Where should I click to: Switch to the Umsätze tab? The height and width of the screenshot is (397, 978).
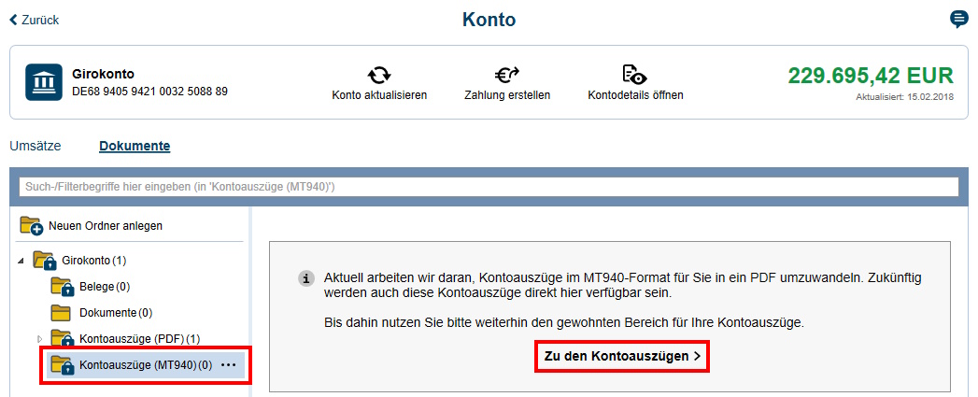coord(35,146)
